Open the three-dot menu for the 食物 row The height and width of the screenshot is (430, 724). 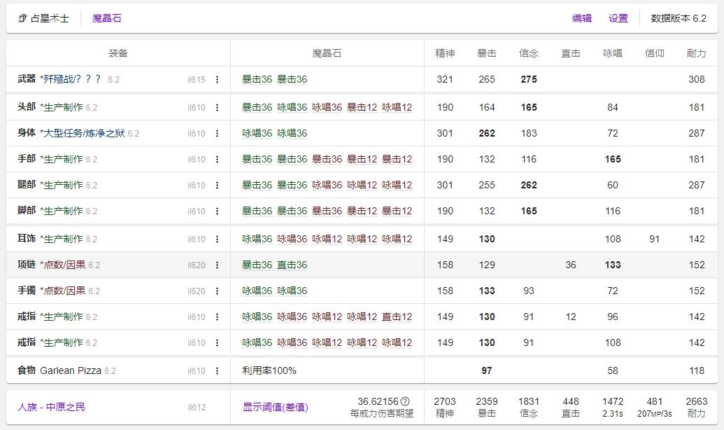pyautogui.click(x=217, y=370)
